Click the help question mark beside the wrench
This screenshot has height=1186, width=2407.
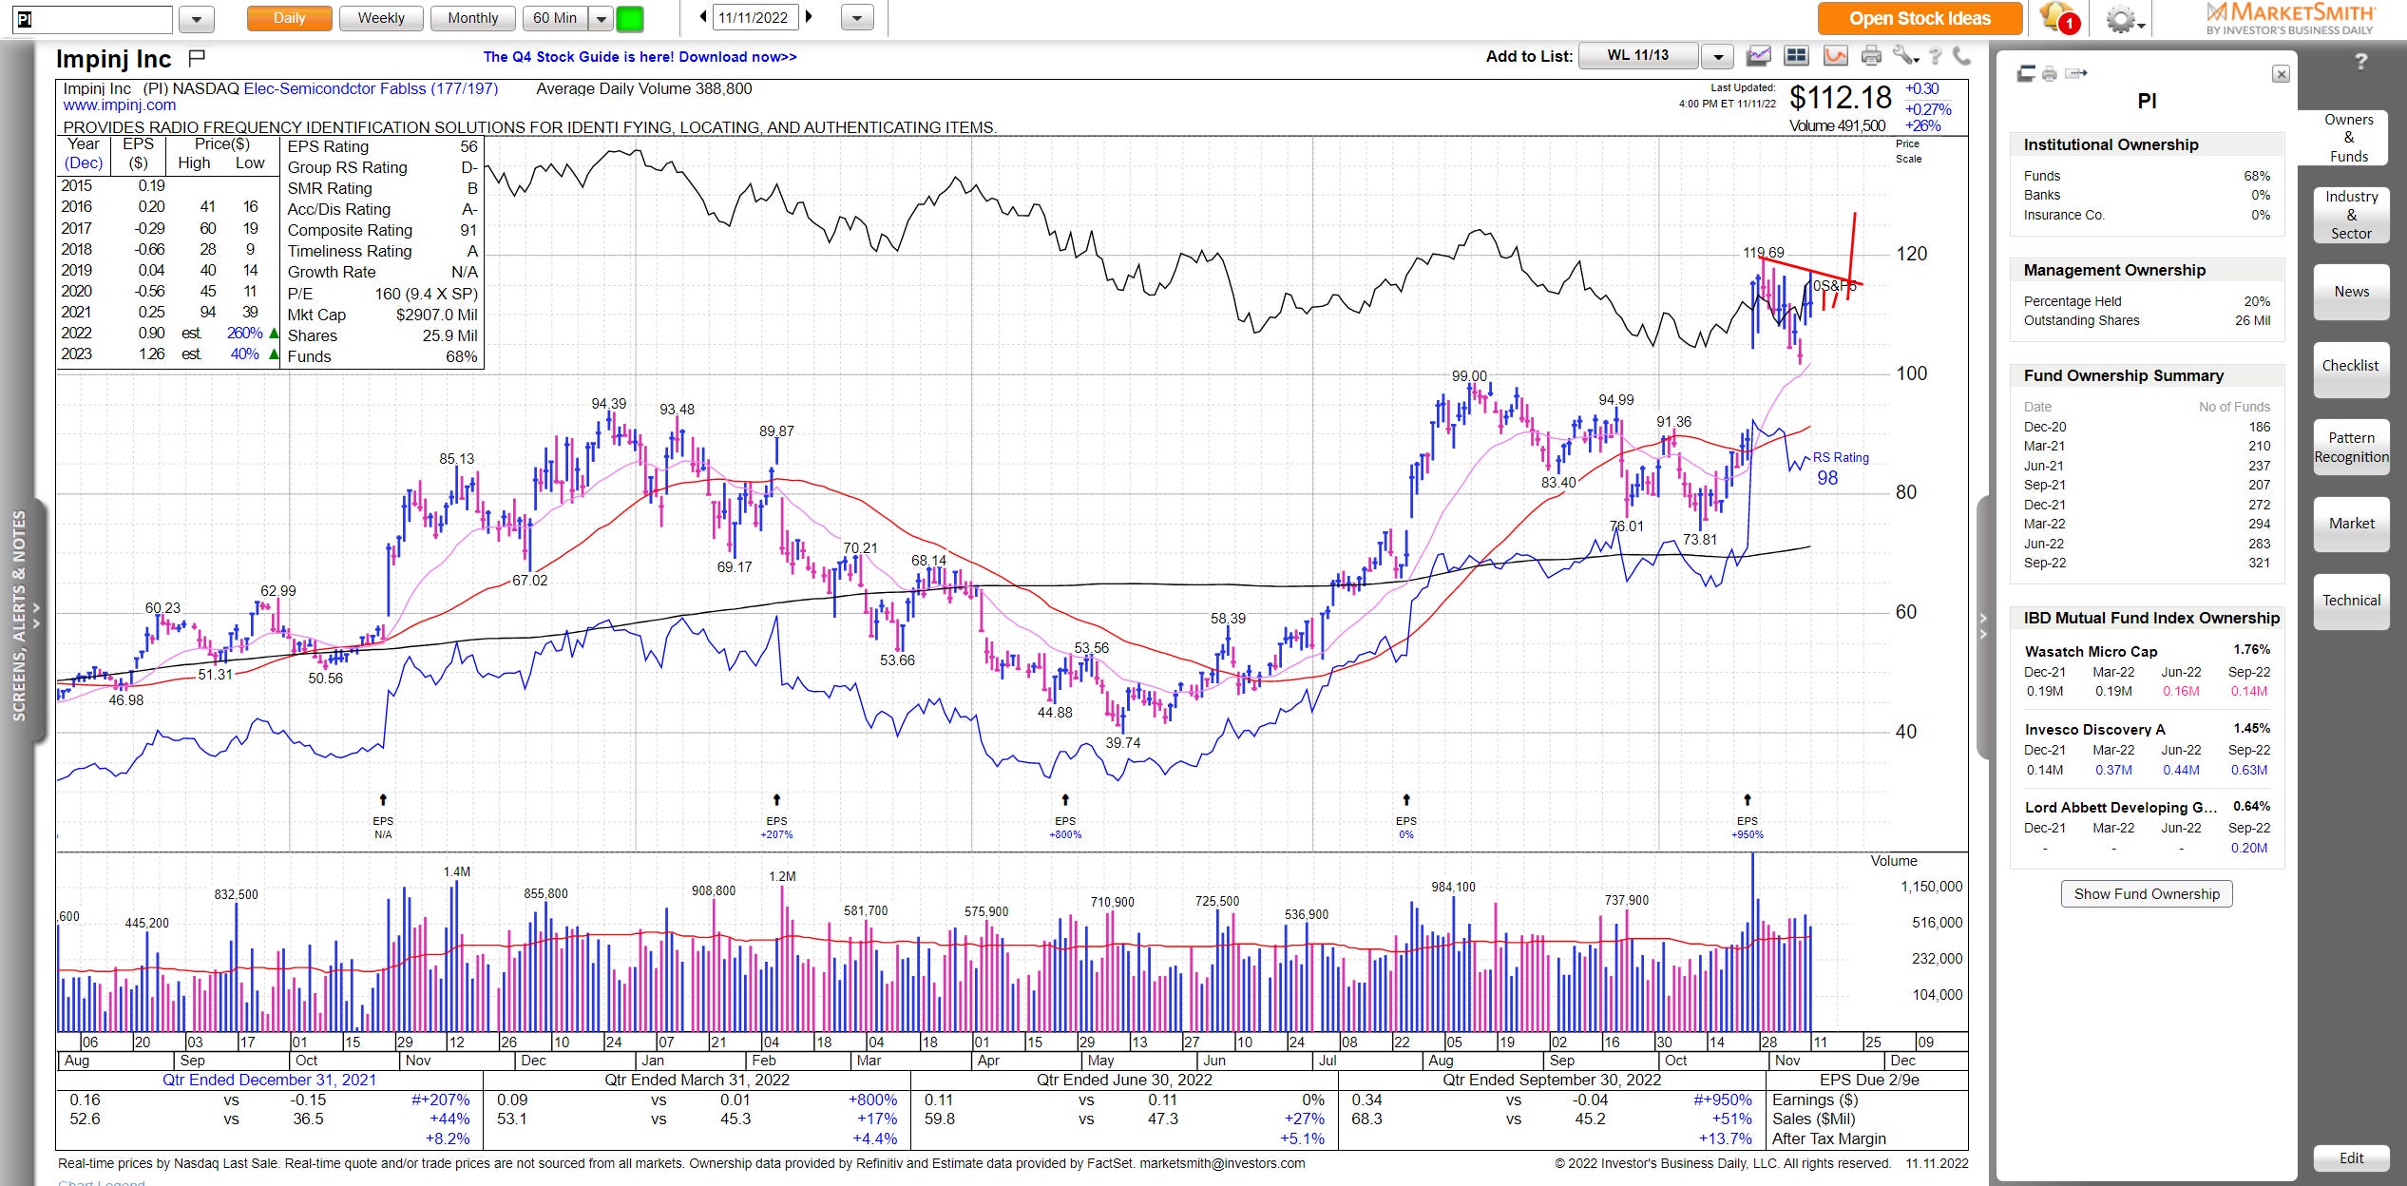[1935, 57]
